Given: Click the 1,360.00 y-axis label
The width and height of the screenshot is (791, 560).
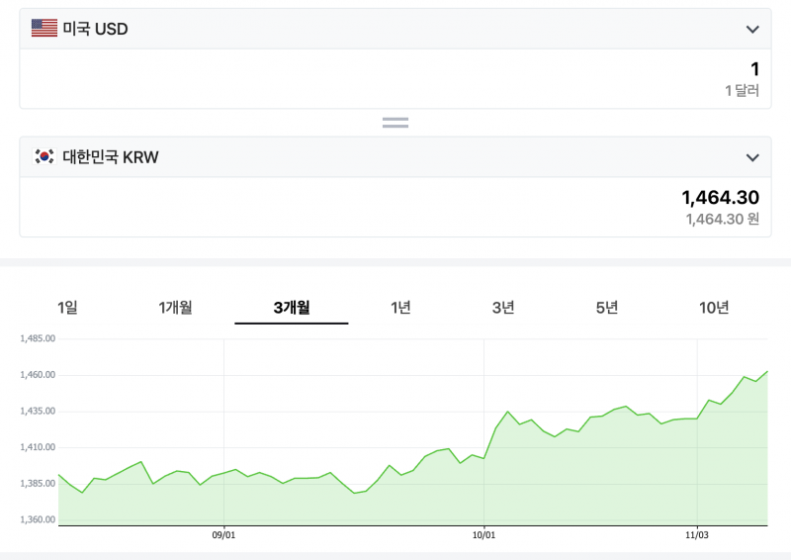Looking at the screenshot, I should [x=38, y=519].
